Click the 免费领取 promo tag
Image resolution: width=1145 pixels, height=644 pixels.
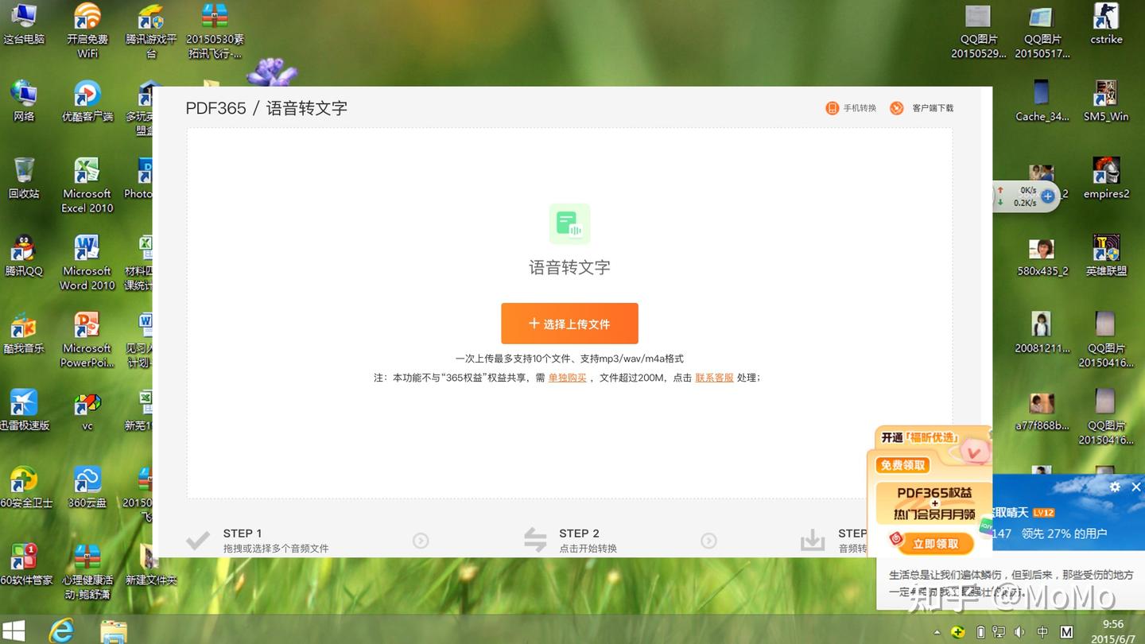902,465
